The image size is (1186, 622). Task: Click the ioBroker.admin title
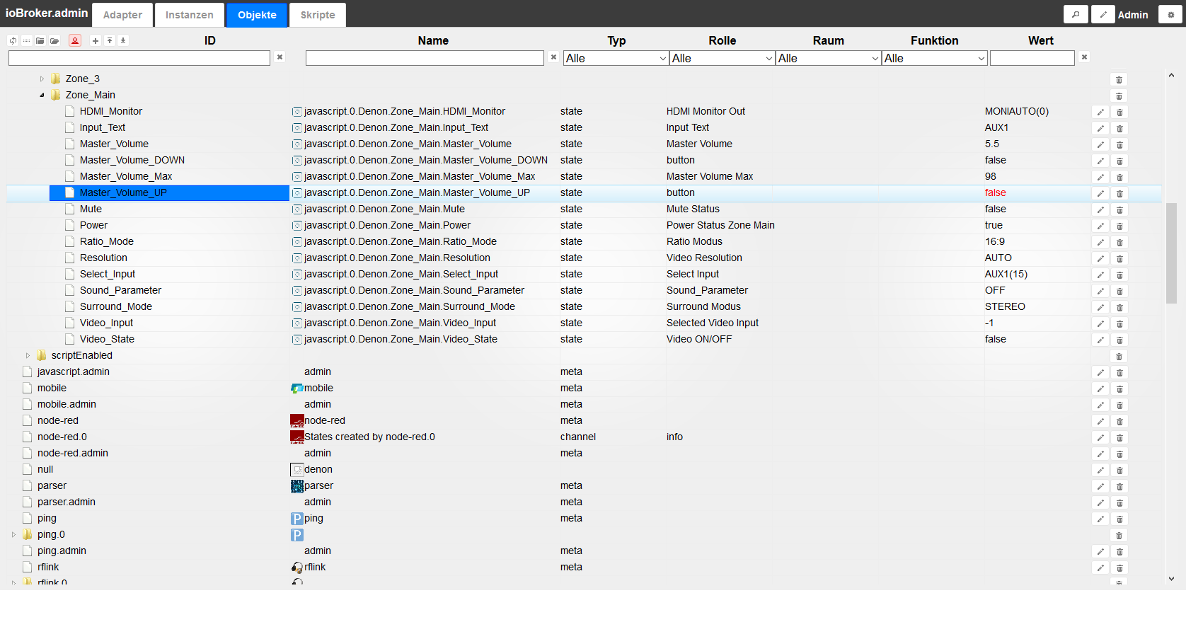click(x=47, y=13)
